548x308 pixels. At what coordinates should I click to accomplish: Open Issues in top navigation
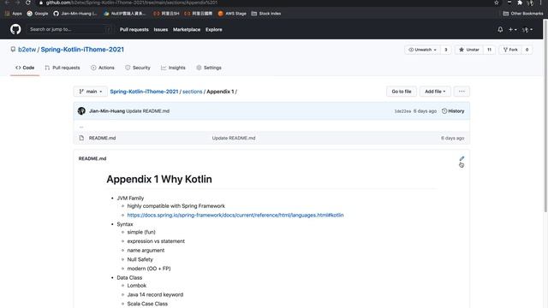point(161,30)
